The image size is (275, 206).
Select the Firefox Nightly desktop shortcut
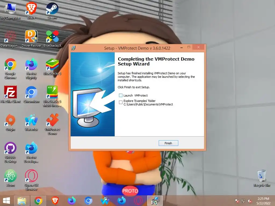point(31,68)
